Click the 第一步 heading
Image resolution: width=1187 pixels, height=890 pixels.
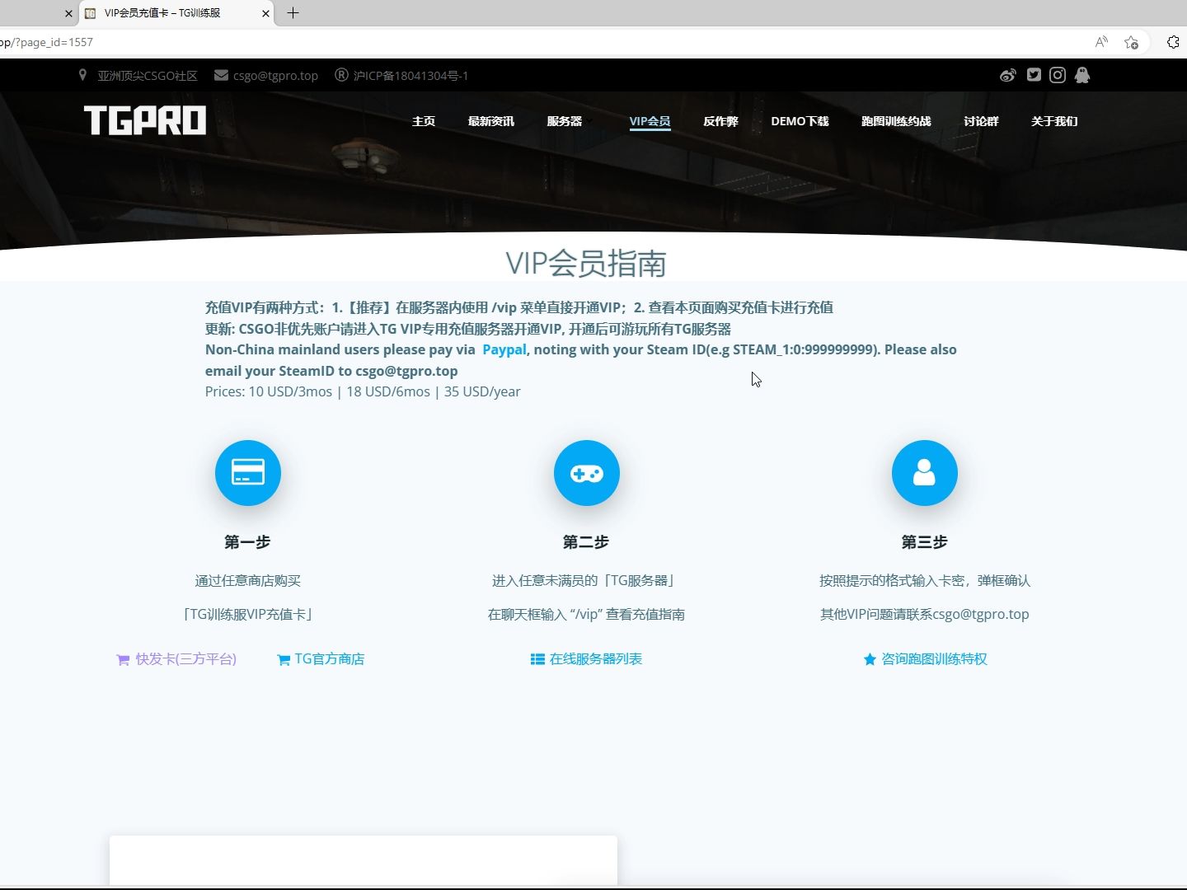247,542
